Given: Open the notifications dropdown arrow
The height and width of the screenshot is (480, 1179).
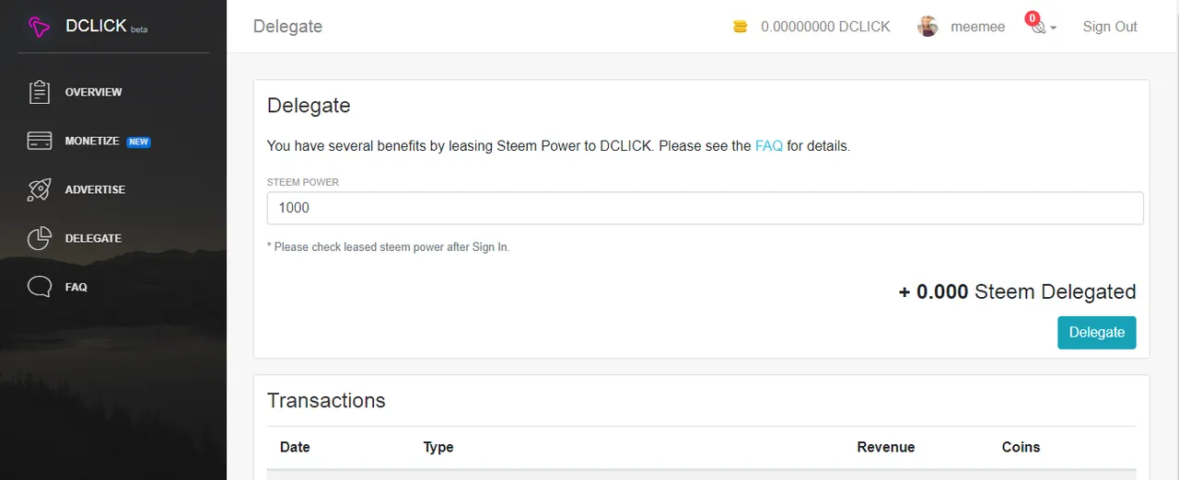Looking at the screenshot, I should 1053,28.
